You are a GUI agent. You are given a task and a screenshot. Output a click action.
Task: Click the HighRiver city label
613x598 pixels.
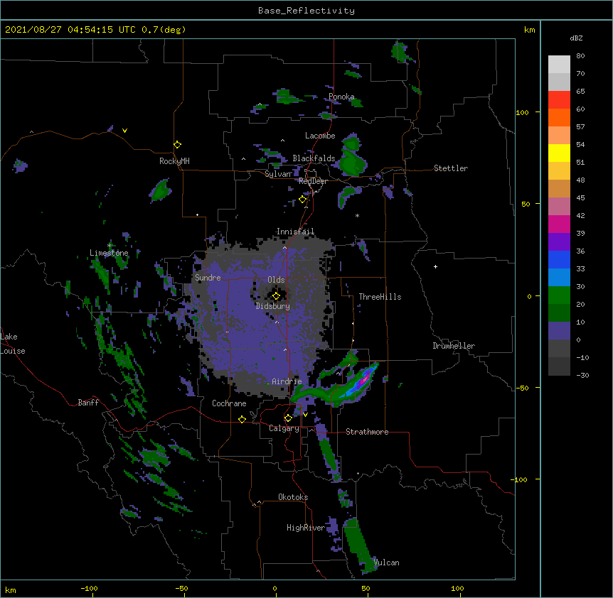tap(306, 528)
